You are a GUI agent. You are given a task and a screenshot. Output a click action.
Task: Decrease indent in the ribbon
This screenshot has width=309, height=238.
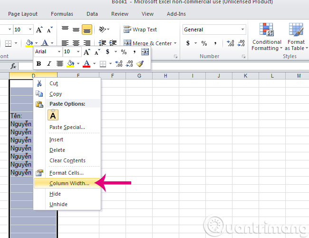click(x=102, y=43)
